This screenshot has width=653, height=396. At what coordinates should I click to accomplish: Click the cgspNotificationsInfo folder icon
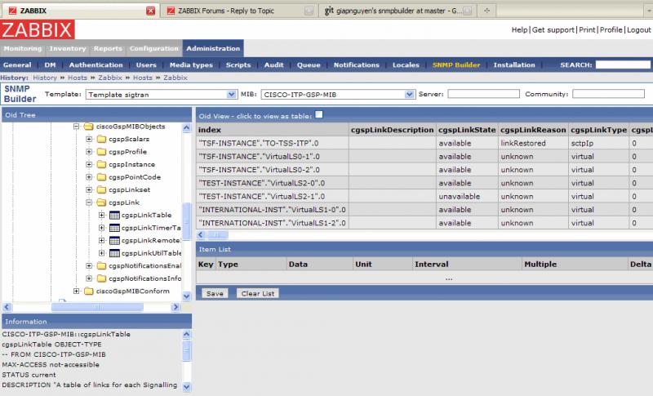(101, 278)
